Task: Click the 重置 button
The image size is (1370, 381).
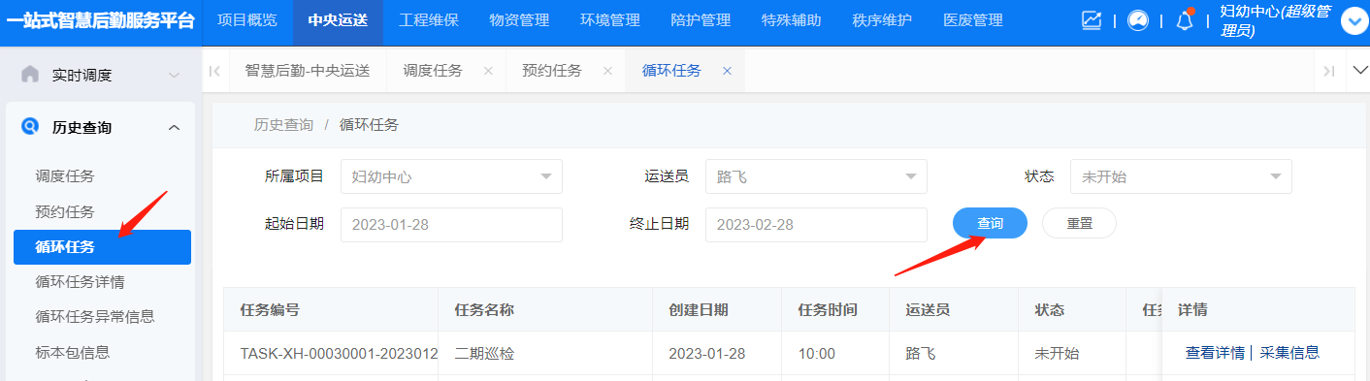Action: [1079, 223]
